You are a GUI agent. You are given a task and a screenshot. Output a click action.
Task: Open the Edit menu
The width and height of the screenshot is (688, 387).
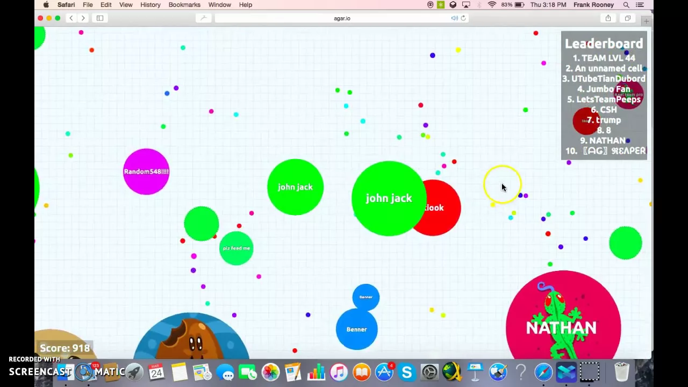(x=106, y=5)
